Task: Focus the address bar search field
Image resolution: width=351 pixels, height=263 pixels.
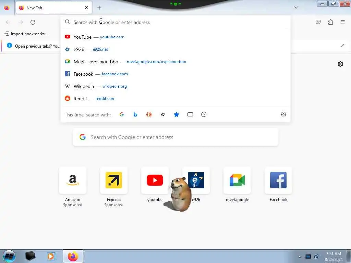Action: click(175, 22)
